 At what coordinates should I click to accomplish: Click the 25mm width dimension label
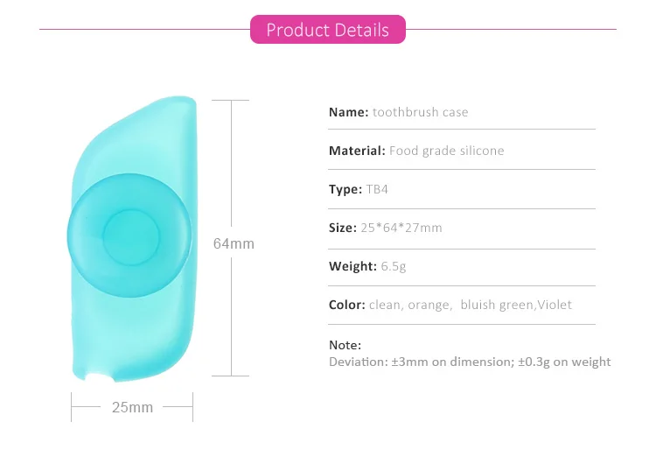(132, 407)
